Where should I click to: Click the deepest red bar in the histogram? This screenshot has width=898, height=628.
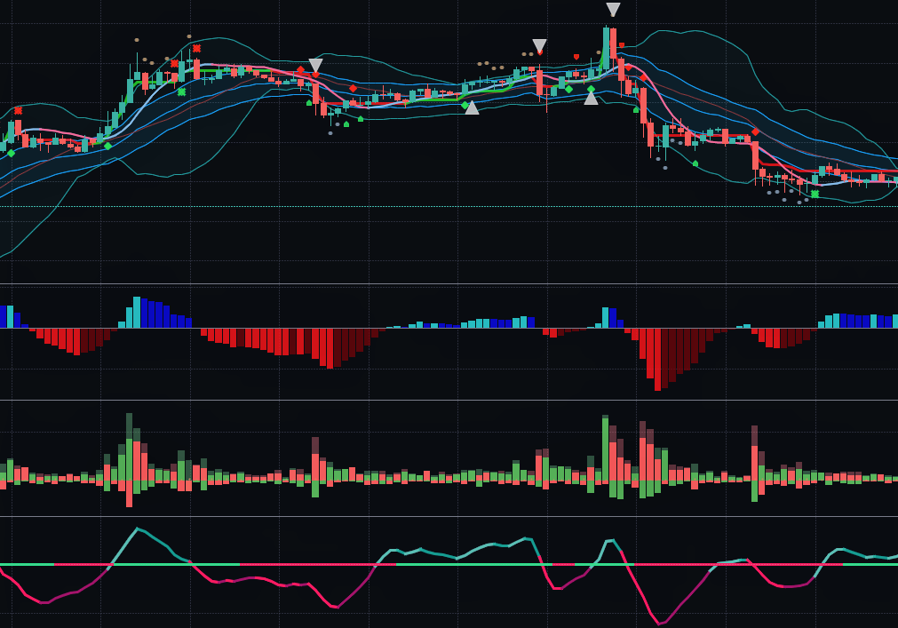[657, 360]
